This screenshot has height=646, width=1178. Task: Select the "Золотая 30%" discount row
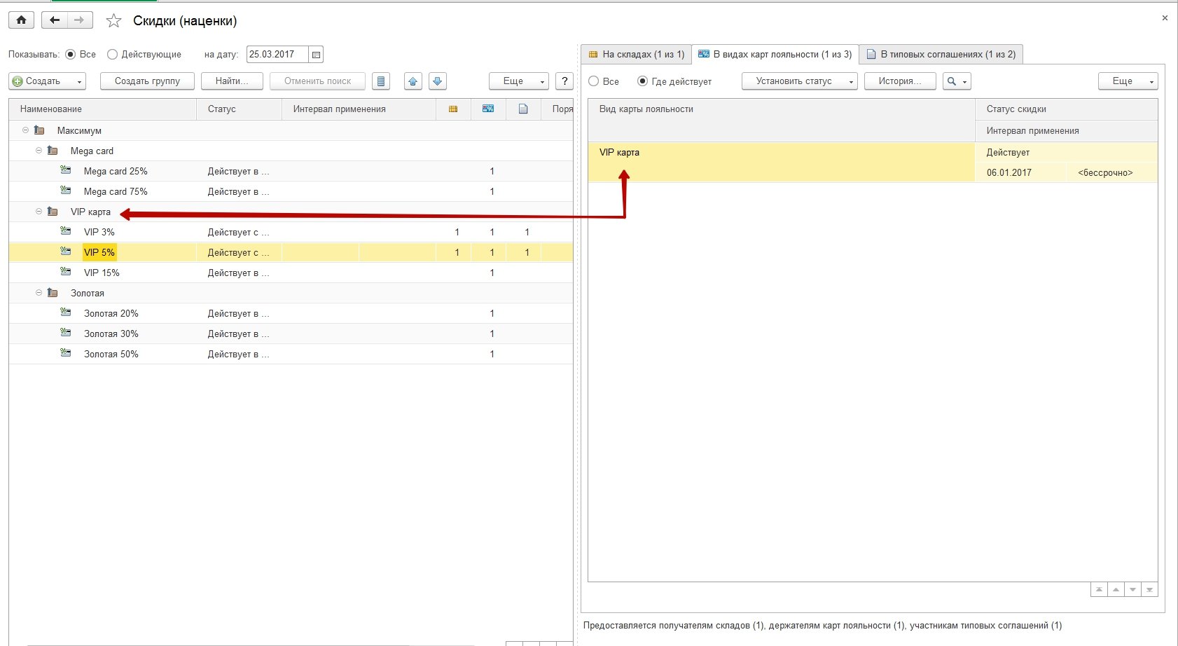pos(111,334)
